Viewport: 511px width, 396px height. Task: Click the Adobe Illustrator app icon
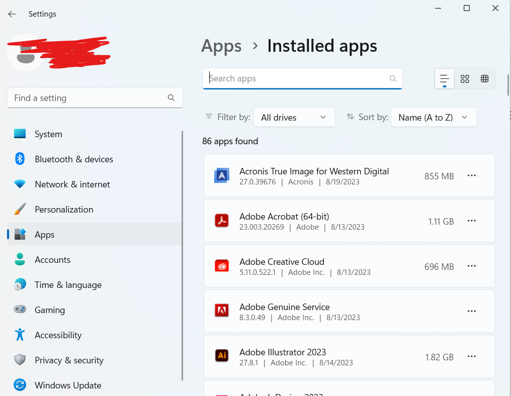point(222,355)
